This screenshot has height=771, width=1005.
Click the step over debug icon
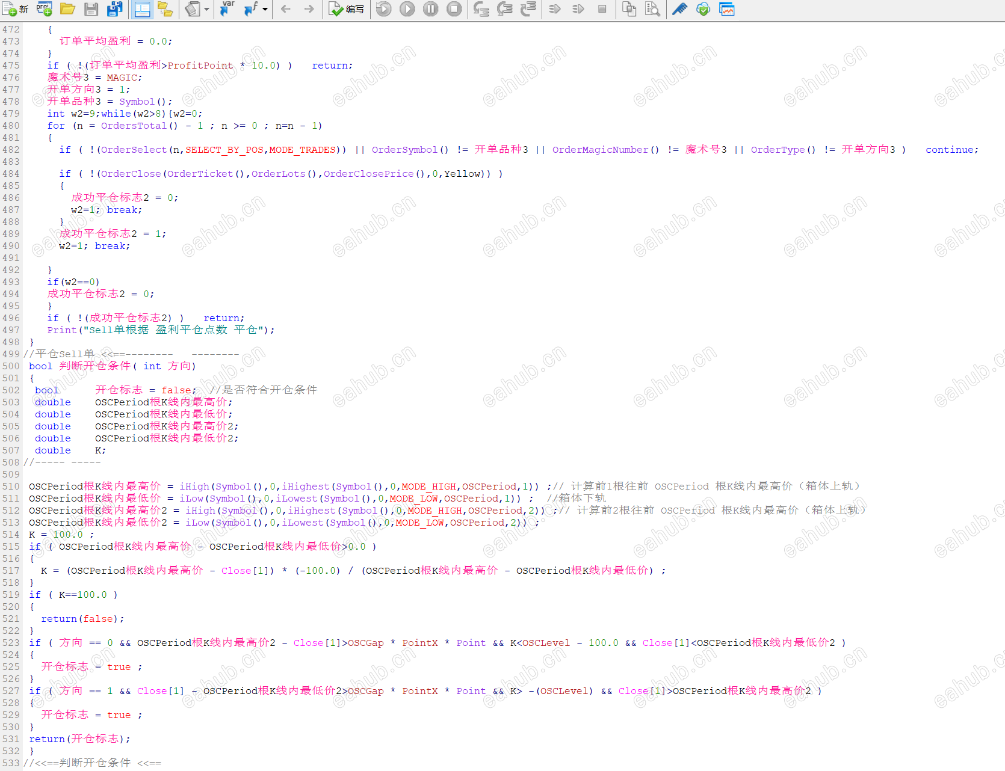click(x=504, y=9)
